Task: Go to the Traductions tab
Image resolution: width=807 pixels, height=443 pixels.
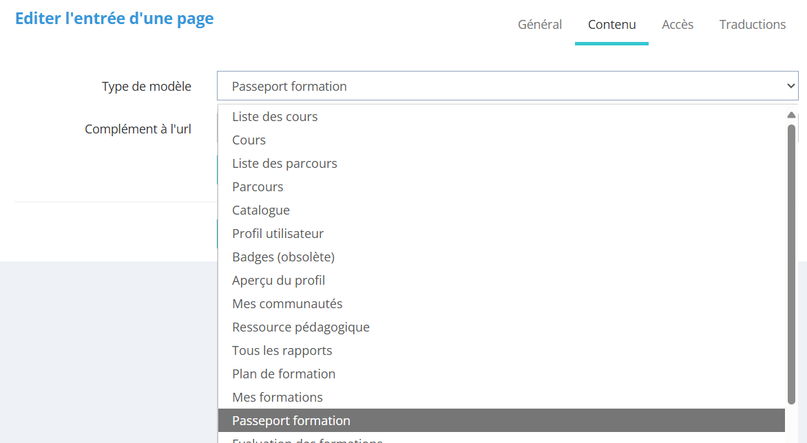Action: pyautogui.click(x=753, y=24)
